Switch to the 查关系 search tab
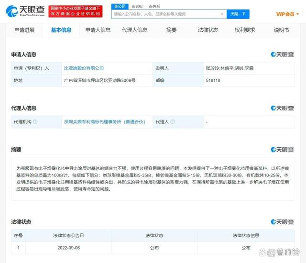This screenshot has height=263, width=306. click(x=154, y=6)
